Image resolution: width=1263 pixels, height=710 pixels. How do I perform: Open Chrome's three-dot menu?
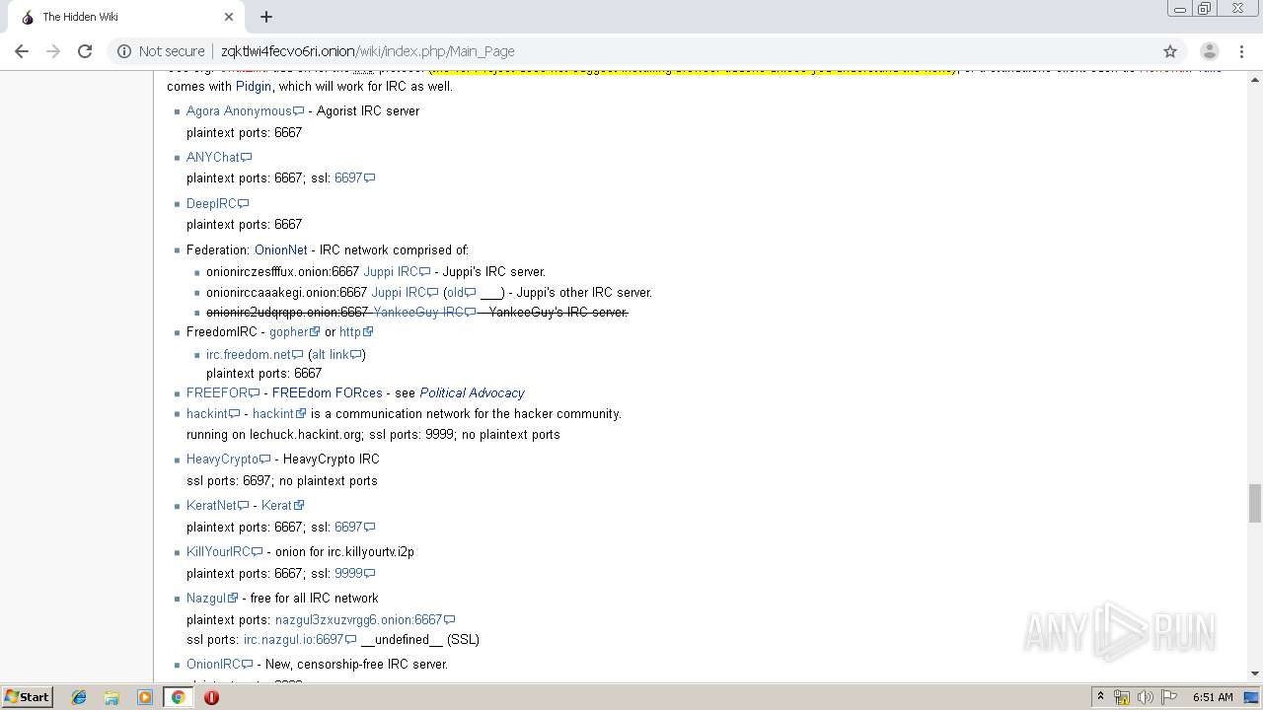[1241, 51]
